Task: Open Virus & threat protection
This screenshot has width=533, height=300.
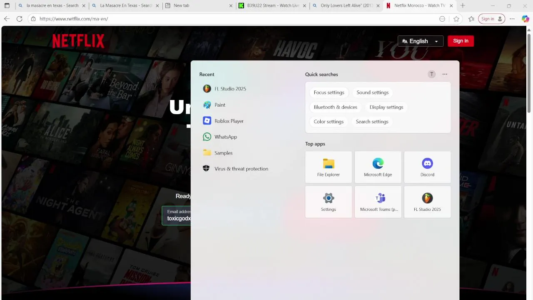Action: 235,169
